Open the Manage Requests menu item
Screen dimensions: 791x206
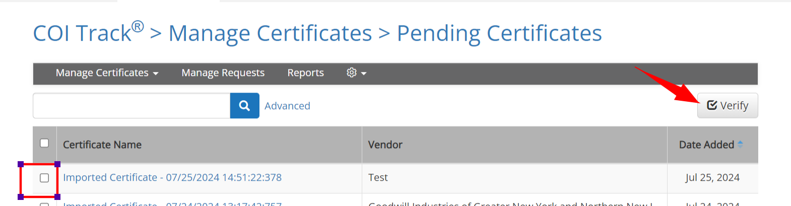(x=223, y=73)
